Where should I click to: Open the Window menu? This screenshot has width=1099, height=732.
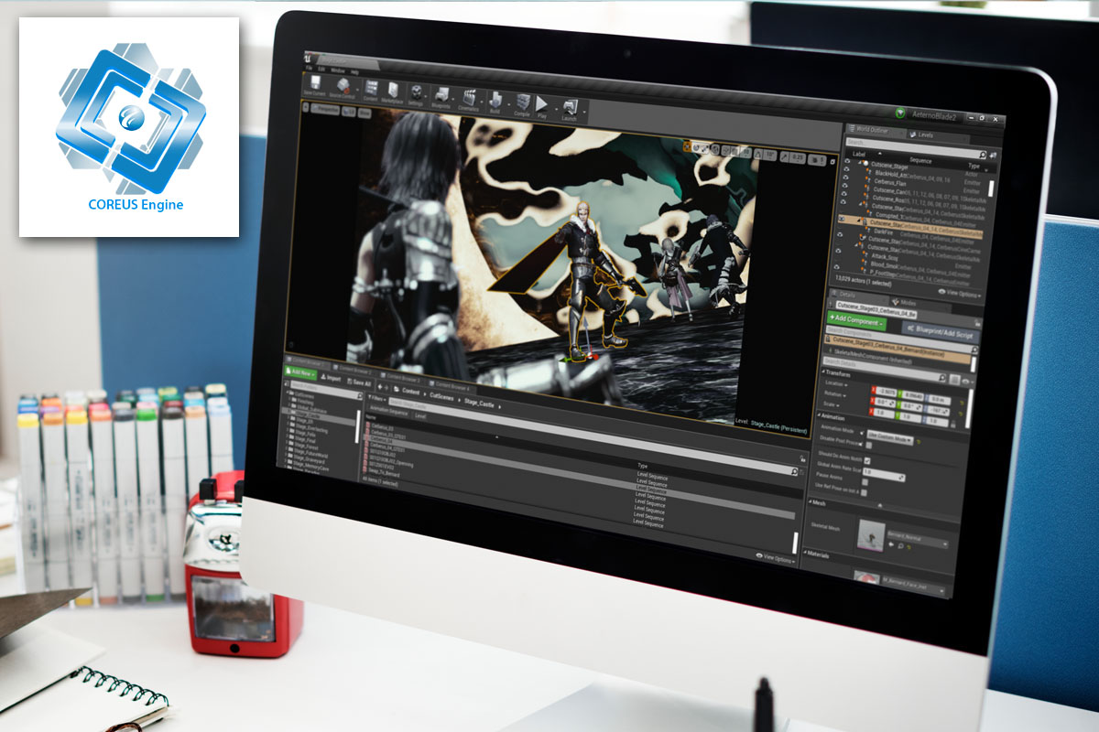[337, 70]
